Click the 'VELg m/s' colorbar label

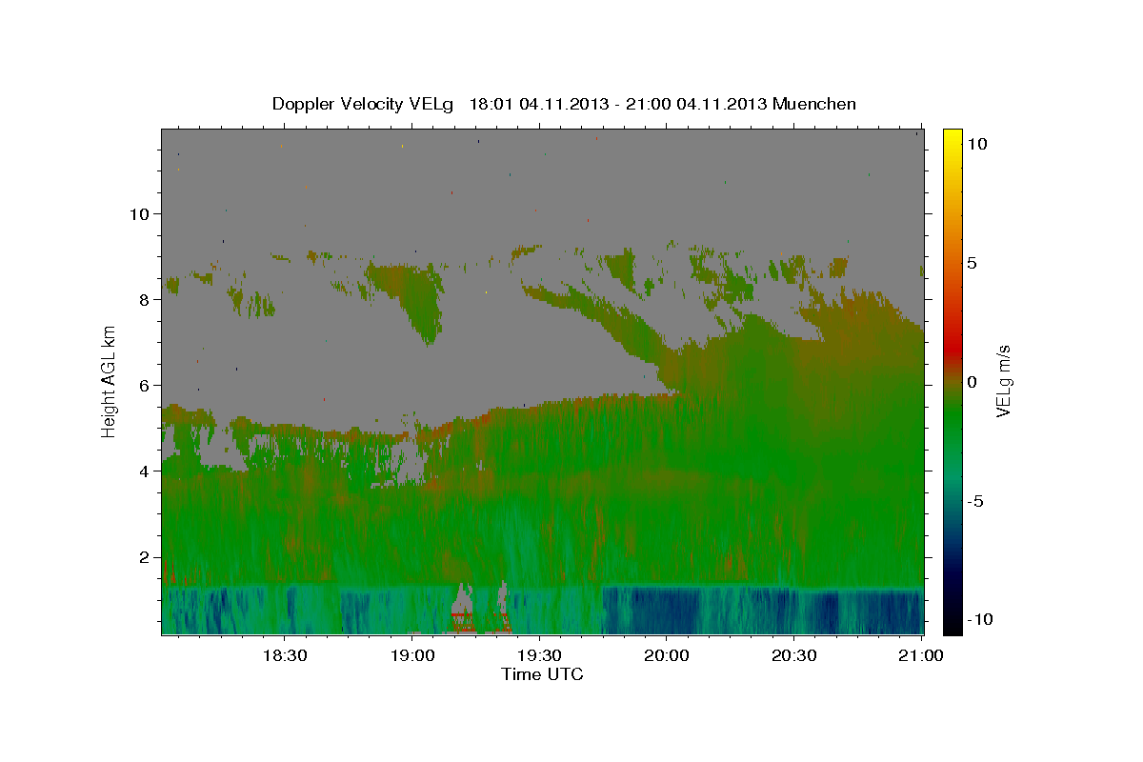[1003, 381]
